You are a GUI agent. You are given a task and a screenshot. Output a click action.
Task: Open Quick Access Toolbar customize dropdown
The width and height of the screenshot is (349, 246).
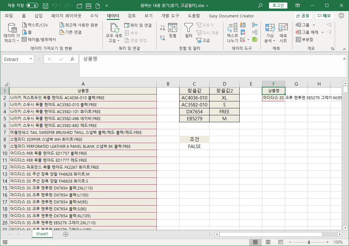coord(107,6)
